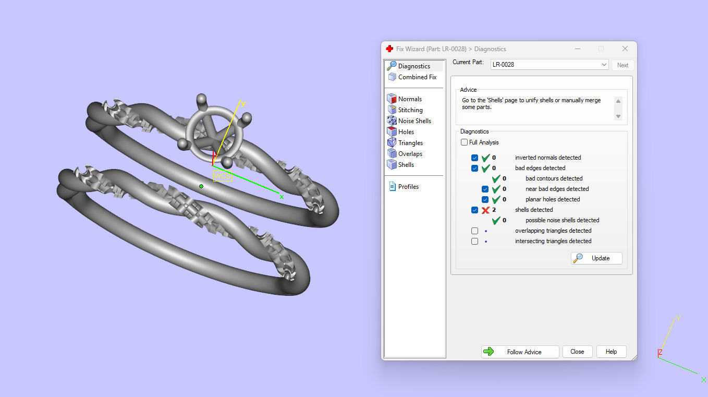The width and height of the screenshot is (708, 397).
Task: Click the red cross Fix Wizard title icon
Action: tap(389, 49)
